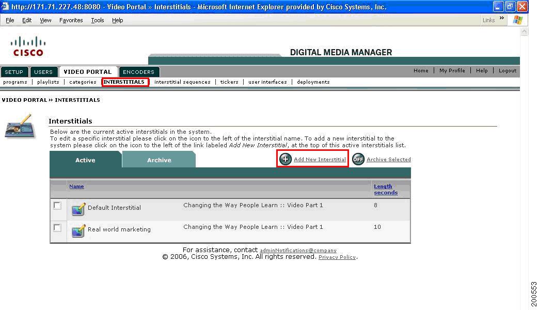Go to categories submenu
The height and width of the screenshot is (310, 538).
[x=83, y=82]
